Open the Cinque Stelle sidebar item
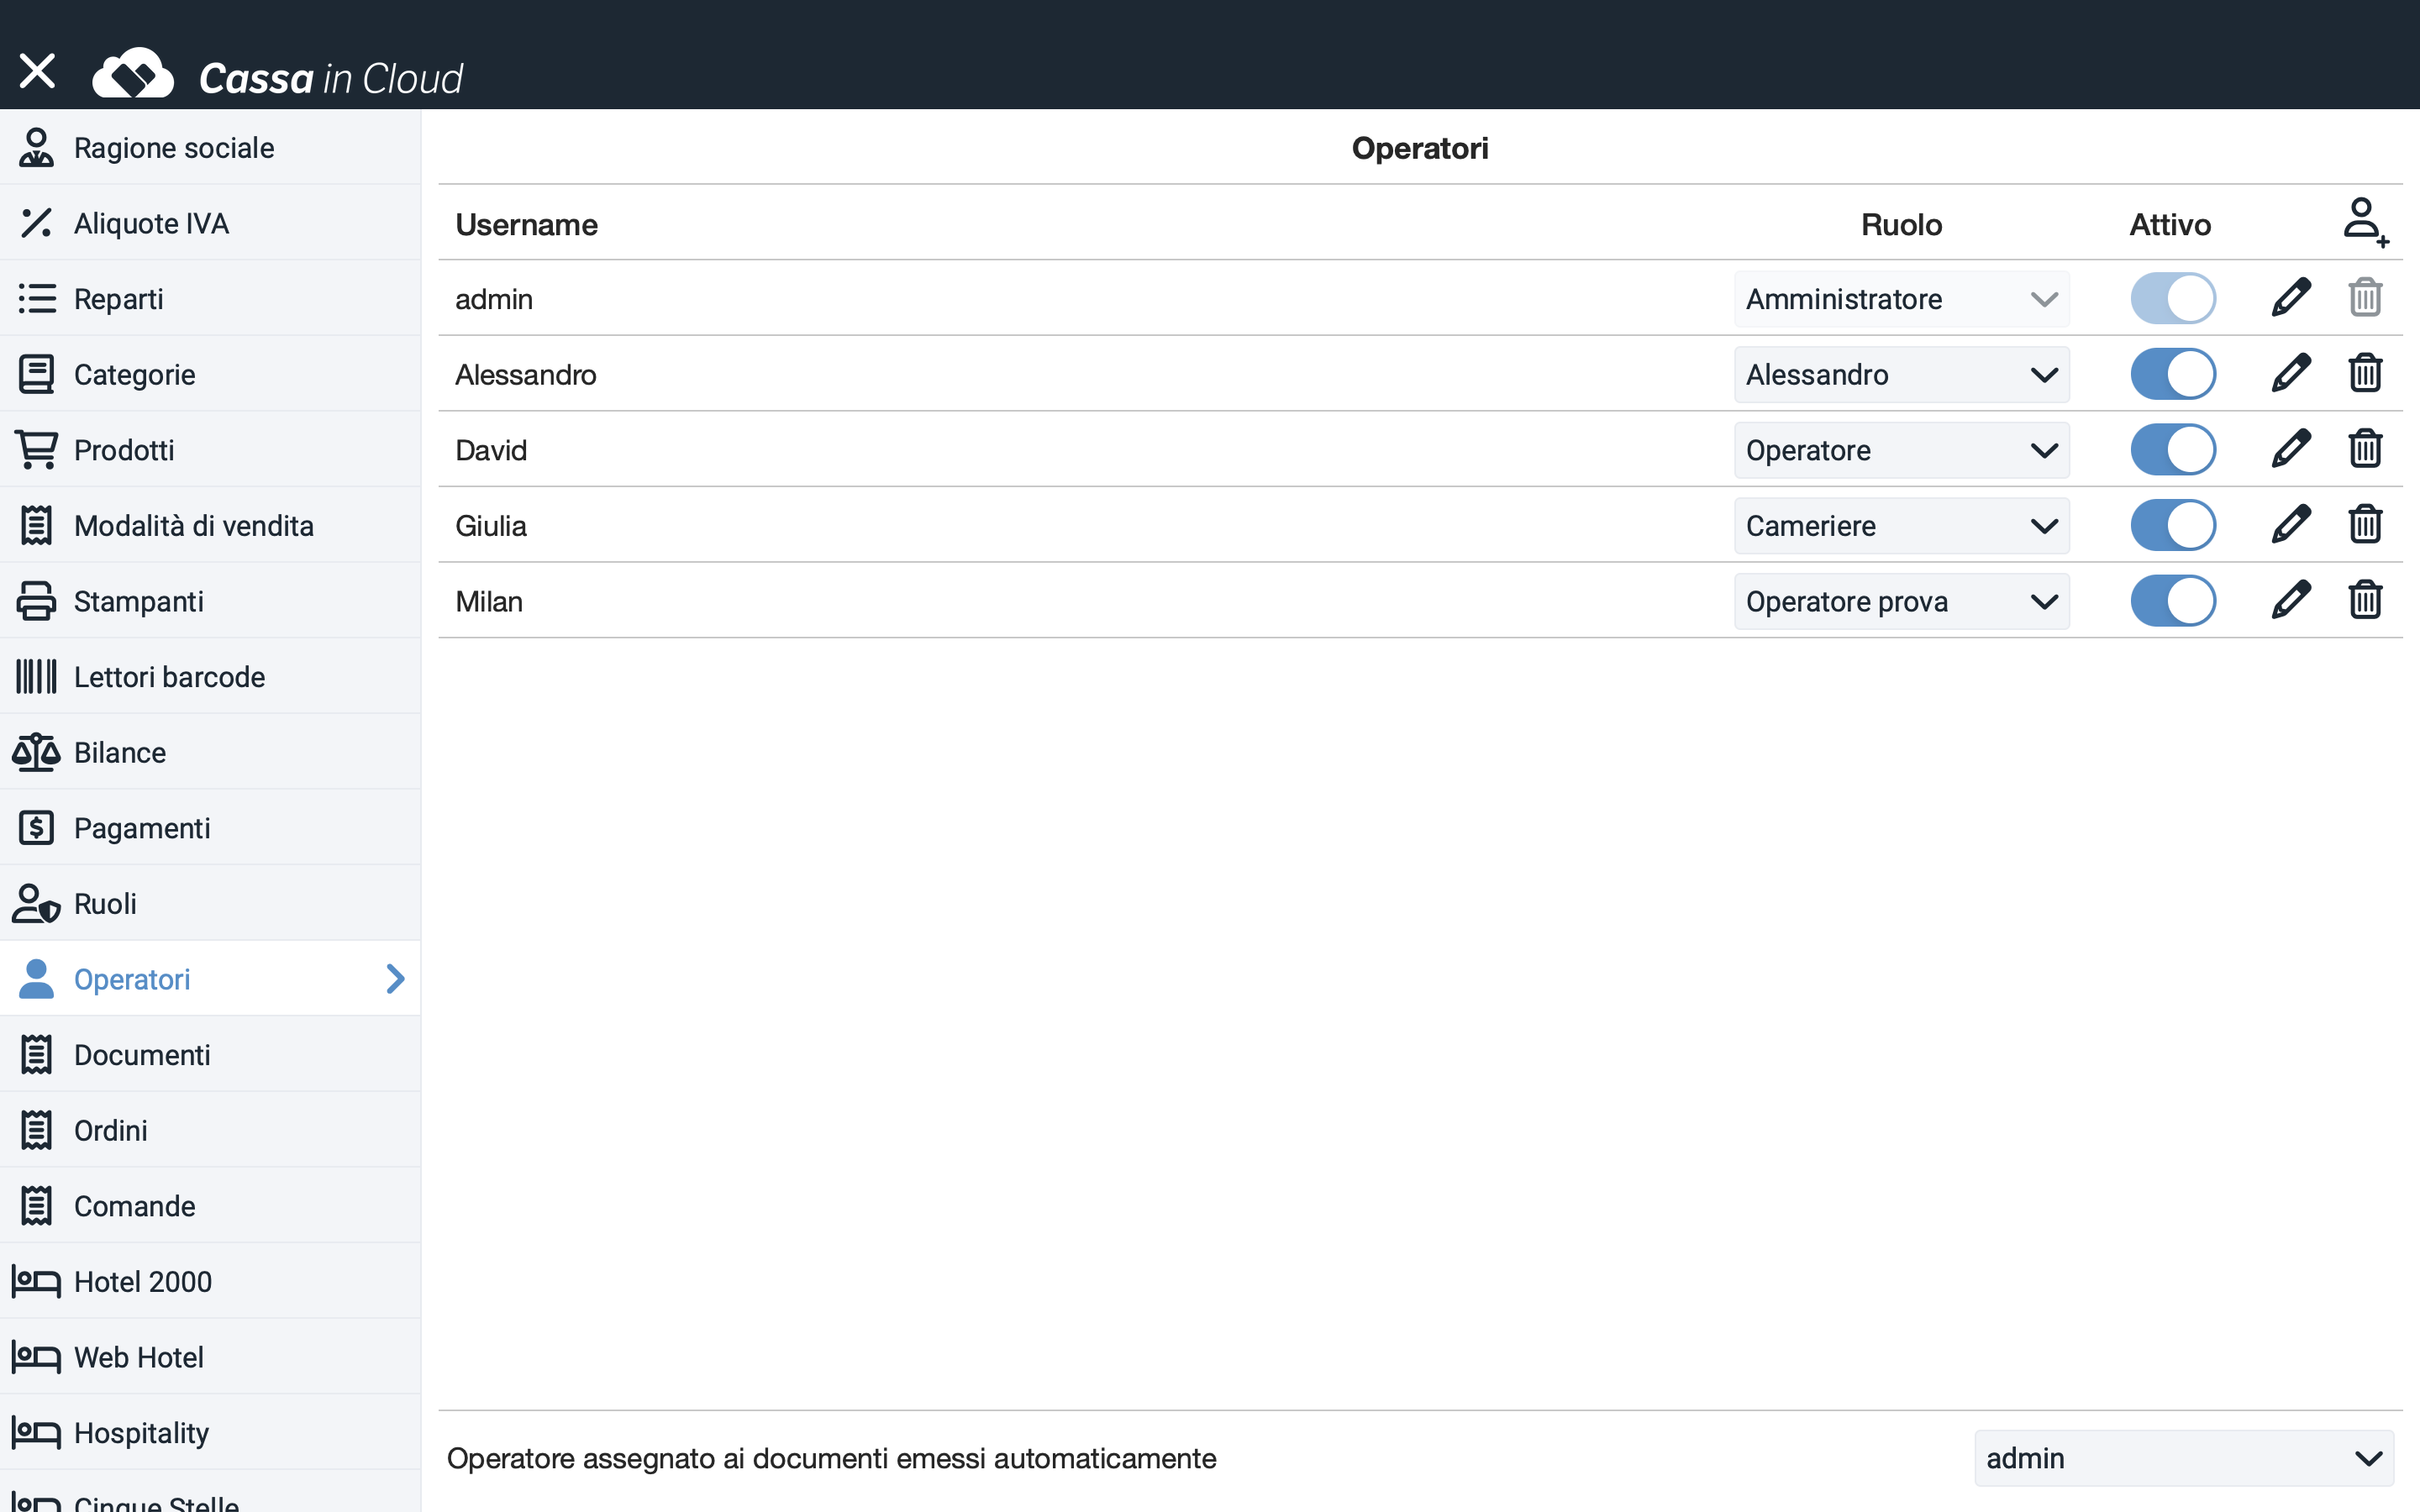 tap(210, 1492)
